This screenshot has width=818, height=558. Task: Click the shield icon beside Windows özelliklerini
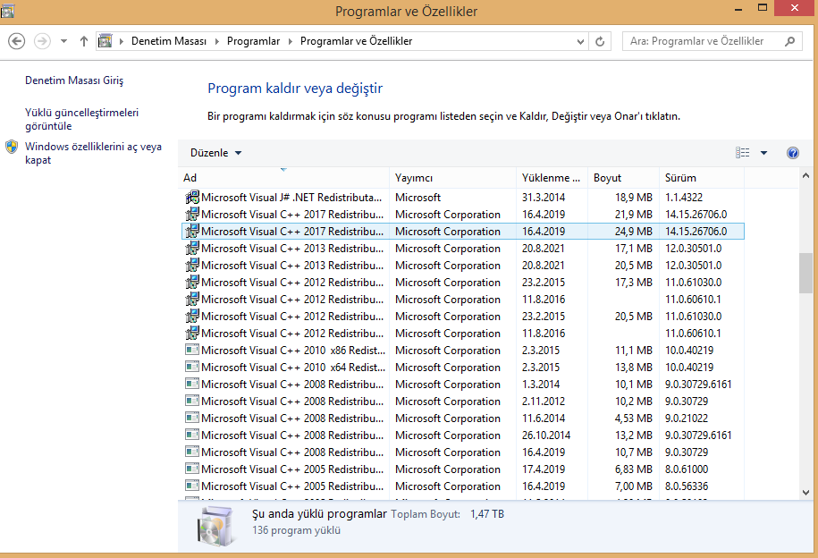tap(12, 147)
